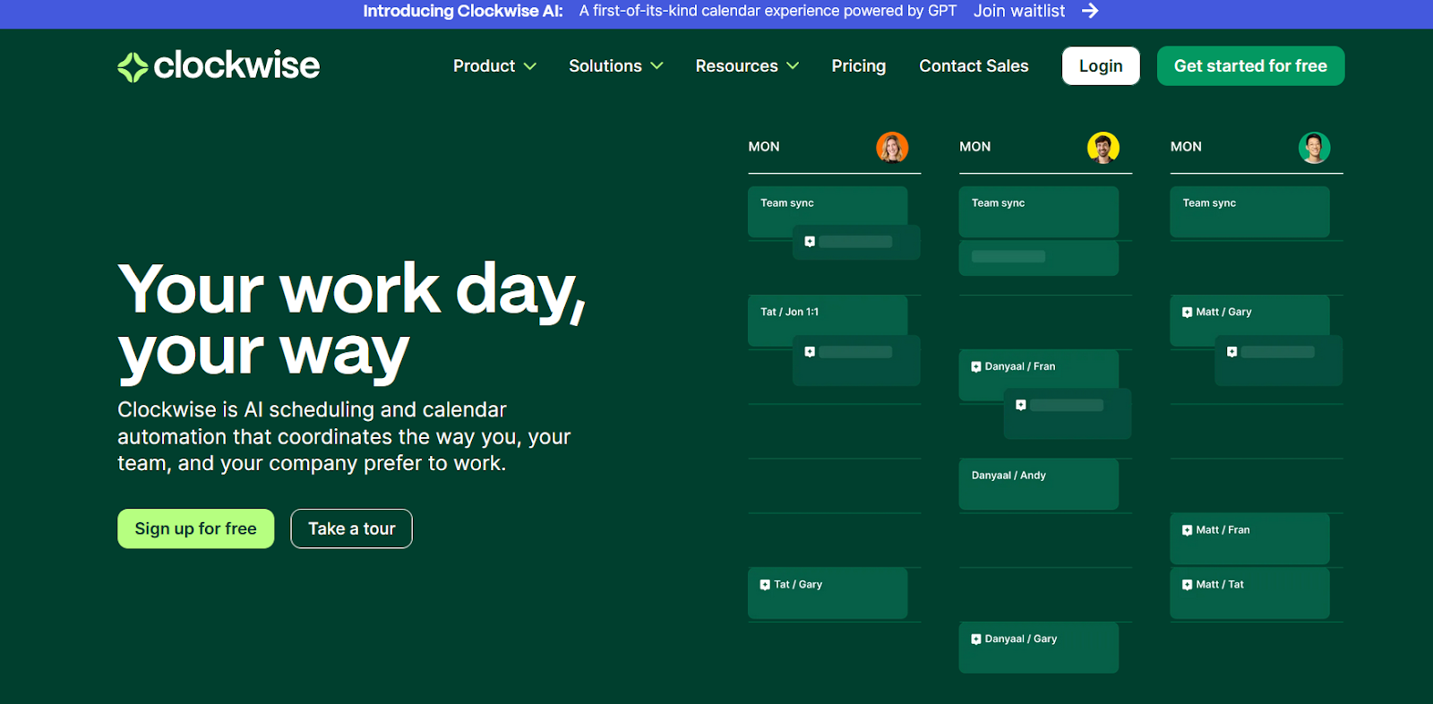Click Sign up for free button
This screenshot has height=704, width=1433.
pos(196,528)
